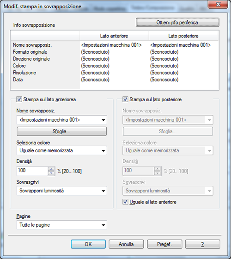Click the Ottieni info periferica button
This screenshot has height=259, width=231.
(177, 22)
